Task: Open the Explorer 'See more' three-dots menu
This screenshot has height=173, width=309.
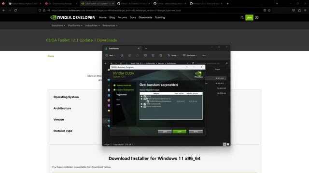Action: pyautogui.click(x=204, y=56)
